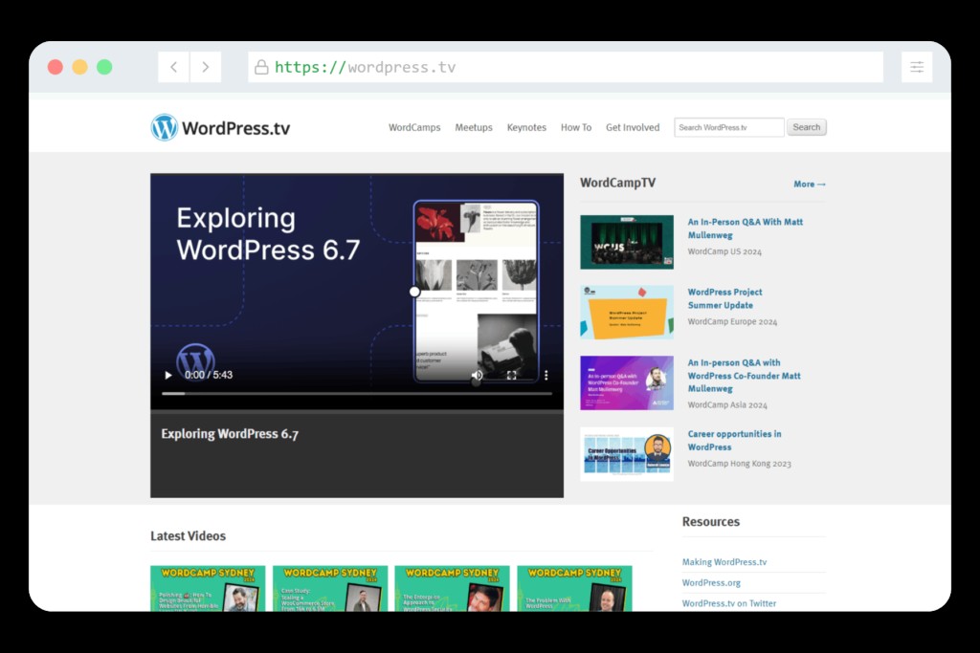Open the Keynotes menu item
Screen dimensions: 980x653
click(526, 127)
